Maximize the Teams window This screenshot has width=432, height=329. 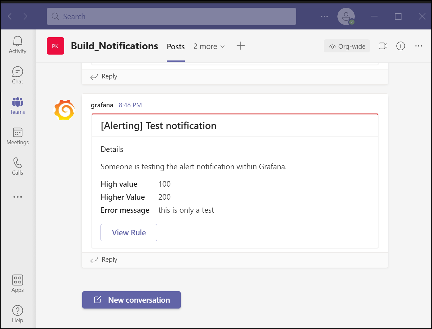tap(398, 16)
